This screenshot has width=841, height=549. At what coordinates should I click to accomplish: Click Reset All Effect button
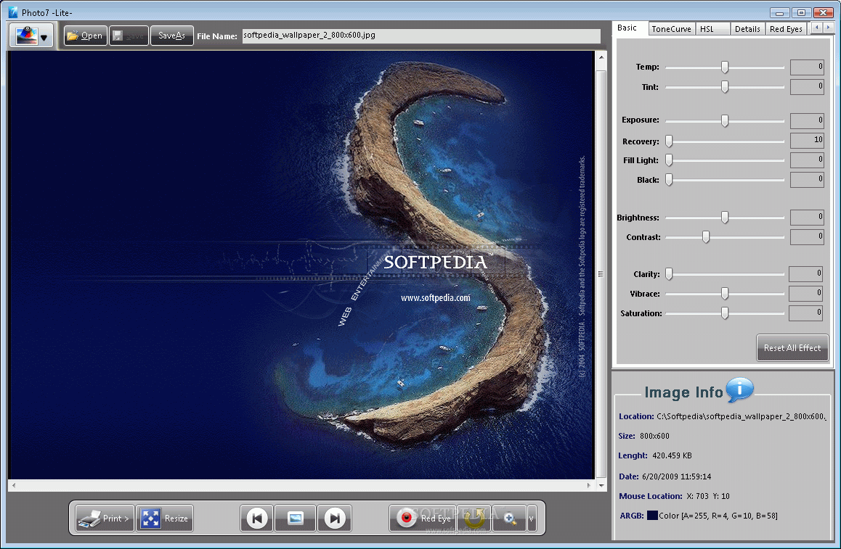tap(792, 348)
